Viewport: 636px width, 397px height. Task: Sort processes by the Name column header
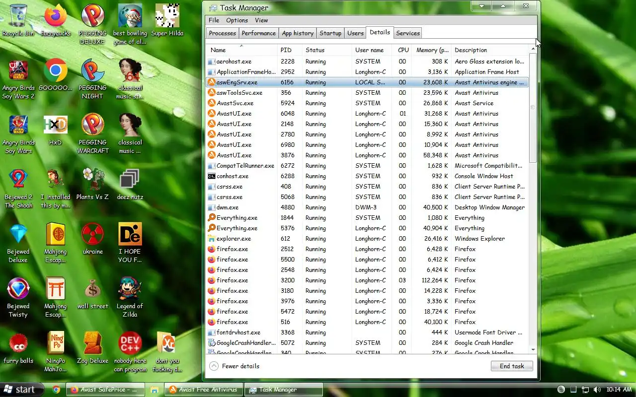click(x=241, y=50)
